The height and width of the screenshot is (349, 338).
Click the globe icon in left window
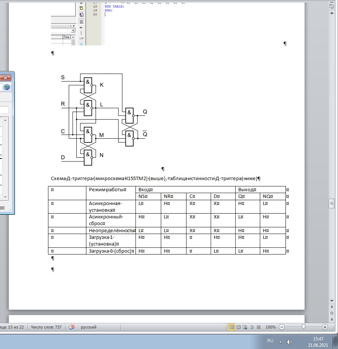[x=7, y=87]
